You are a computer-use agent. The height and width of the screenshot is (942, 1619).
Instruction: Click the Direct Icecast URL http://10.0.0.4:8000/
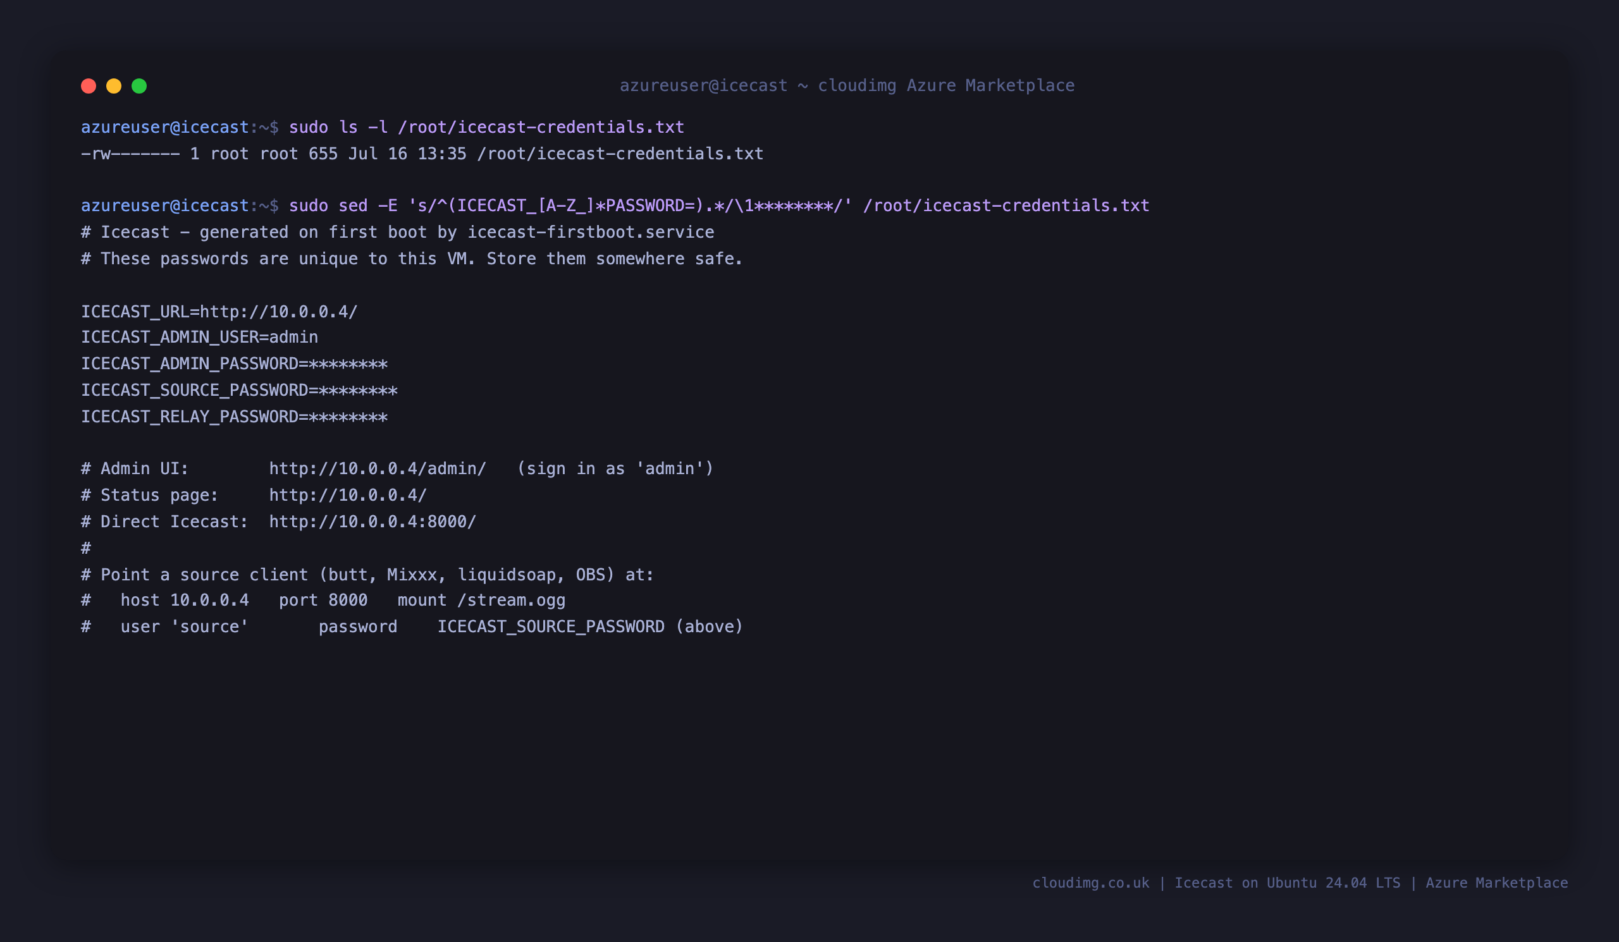372,522
